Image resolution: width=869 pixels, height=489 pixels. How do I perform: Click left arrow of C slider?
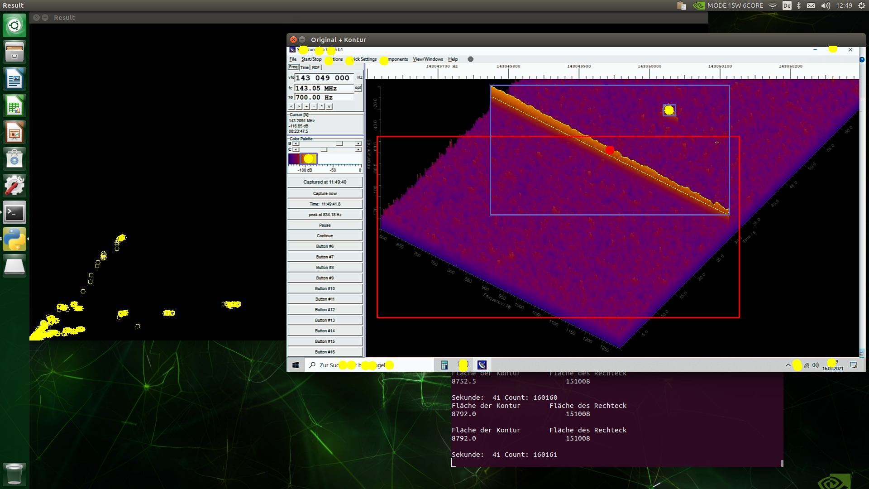click(296, 149)
